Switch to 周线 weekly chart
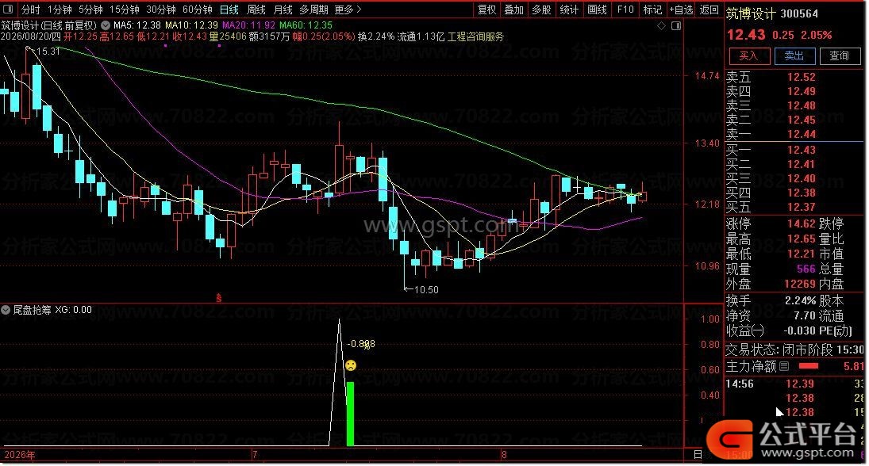The height and width of the screenshot is (466, 869). coord(256,10)
